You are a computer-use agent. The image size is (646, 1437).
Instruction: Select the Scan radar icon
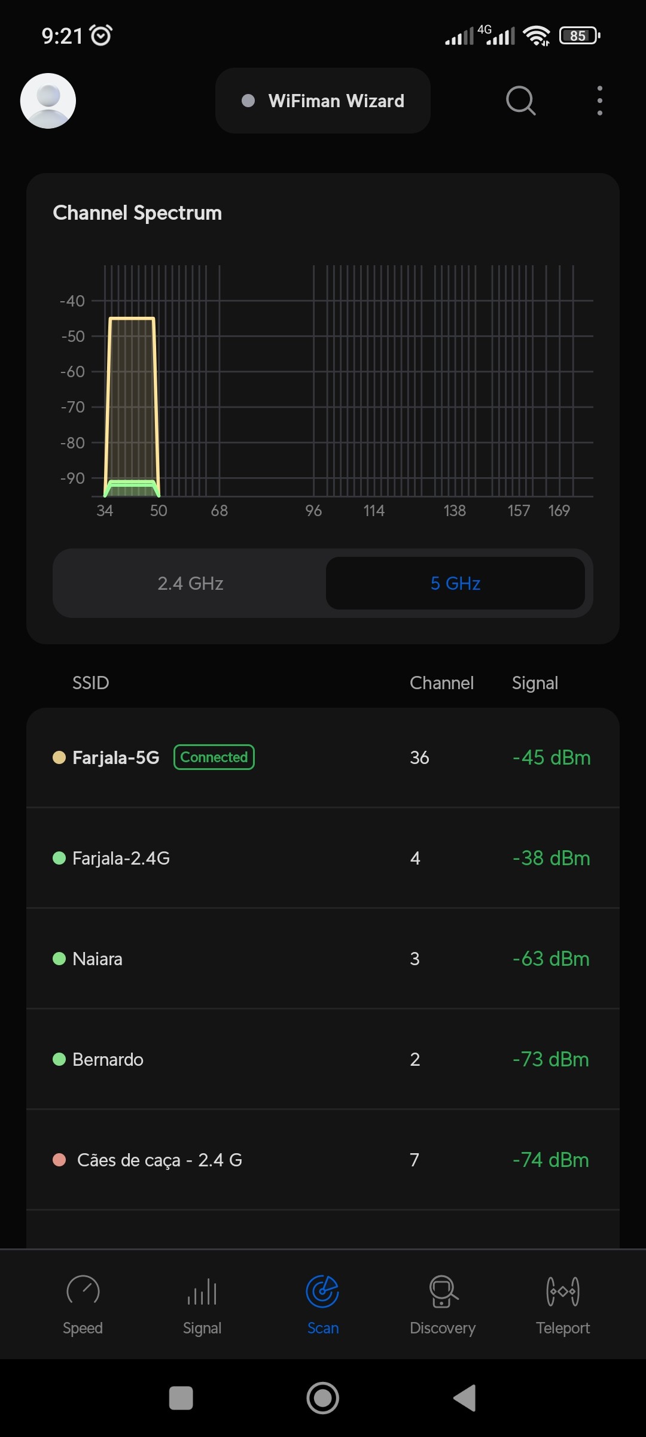[x=322, y=1292]
